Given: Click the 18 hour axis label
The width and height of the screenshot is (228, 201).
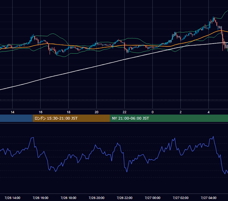Looking at the screenshot, I should pos(68,112).
